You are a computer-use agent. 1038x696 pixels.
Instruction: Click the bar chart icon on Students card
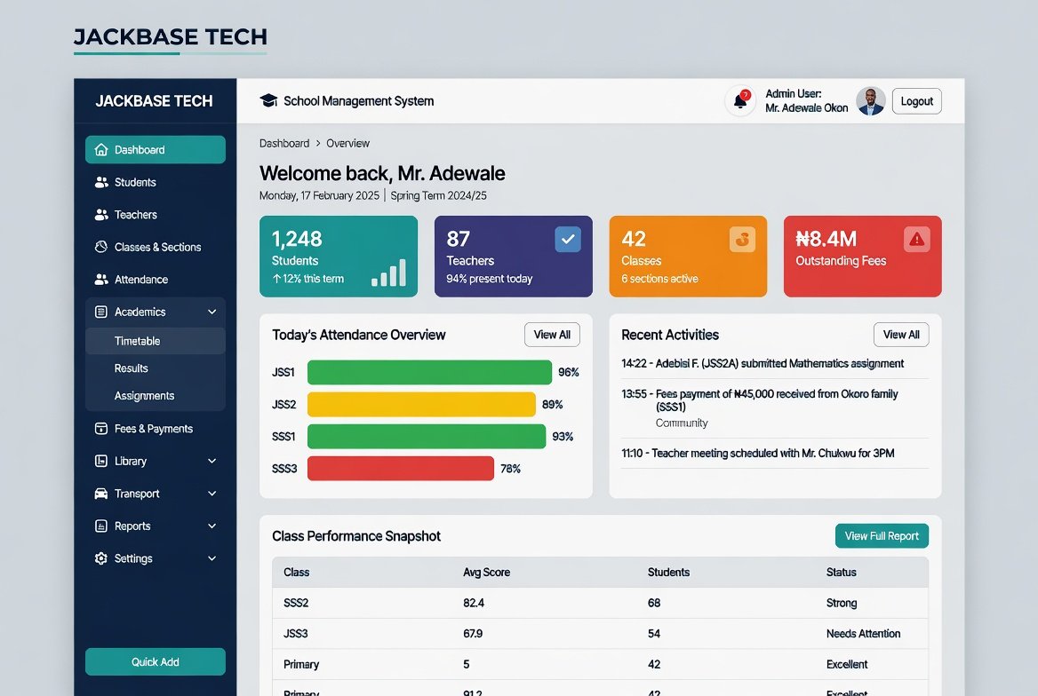(388, 273)
